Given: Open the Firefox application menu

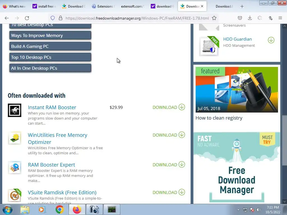Looking at the screenshot, I should (280, 18).
